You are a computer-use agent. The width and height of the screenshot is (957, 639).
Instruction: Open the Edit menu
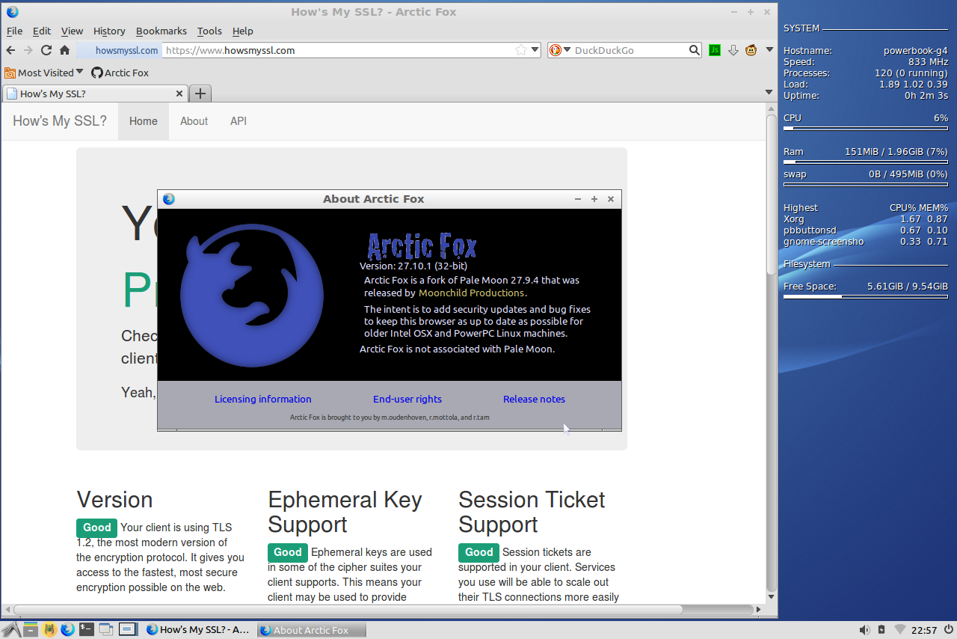tap(42, 31)
